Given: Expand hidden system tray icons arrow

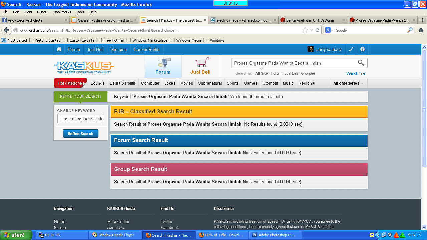Looking at the screenshot, I should (x=378, y=235).
